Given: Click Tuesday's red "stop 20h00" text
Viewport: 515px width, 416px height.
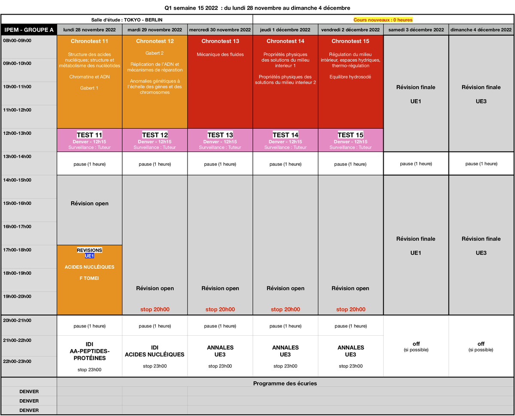Looking at the screenshot, I should click(x=155, y=310).
